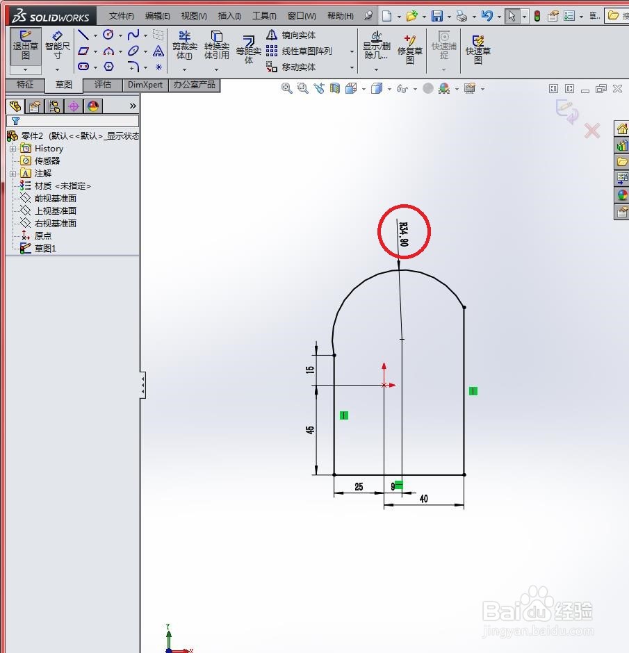Select the parallelogram Rectangle sketch tool
Viewport: 629px width, 653px height.
click(83, 51)
